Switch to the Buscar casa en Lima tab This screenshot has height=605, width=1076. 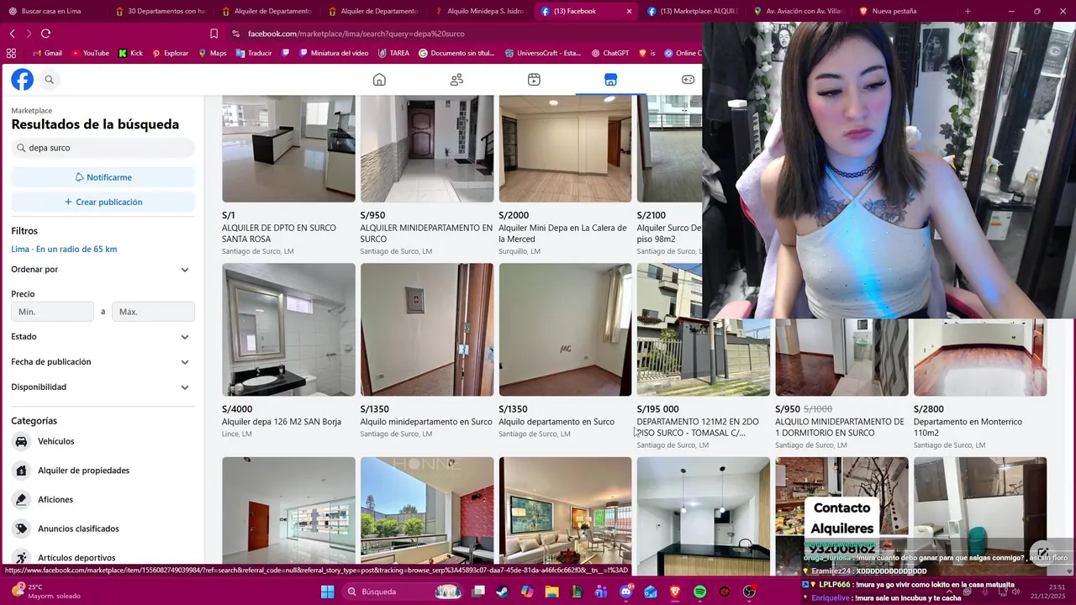[52, 11]
